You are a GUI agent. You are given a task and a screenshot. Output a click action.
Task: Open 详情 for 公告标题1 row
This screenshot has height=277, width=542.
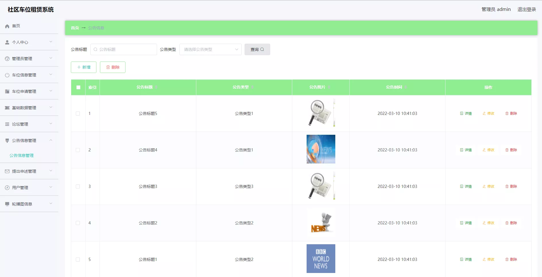point(466,259)
